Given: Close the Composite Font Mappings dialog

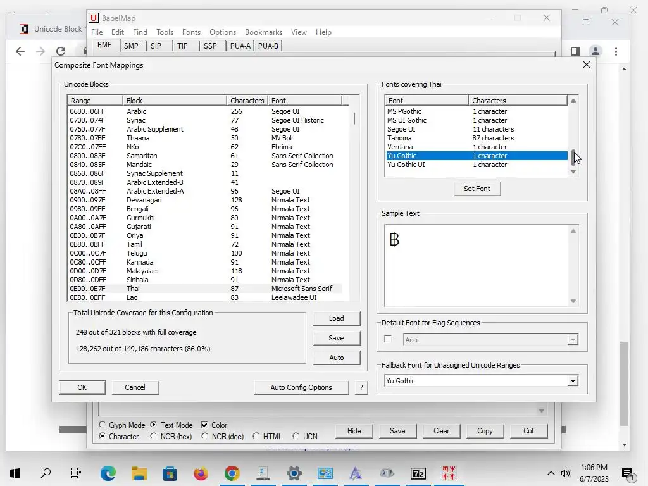Looking at the screenshot, I should tap(587, 65).
